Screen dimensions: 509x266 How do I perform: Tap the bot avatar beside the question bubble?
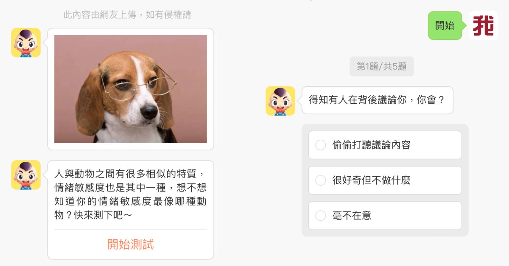[x=280, y=101]
